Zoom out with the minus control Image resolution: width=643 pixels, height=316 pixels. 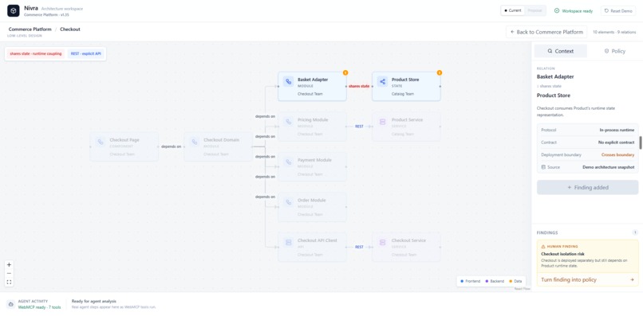(9, 274)
